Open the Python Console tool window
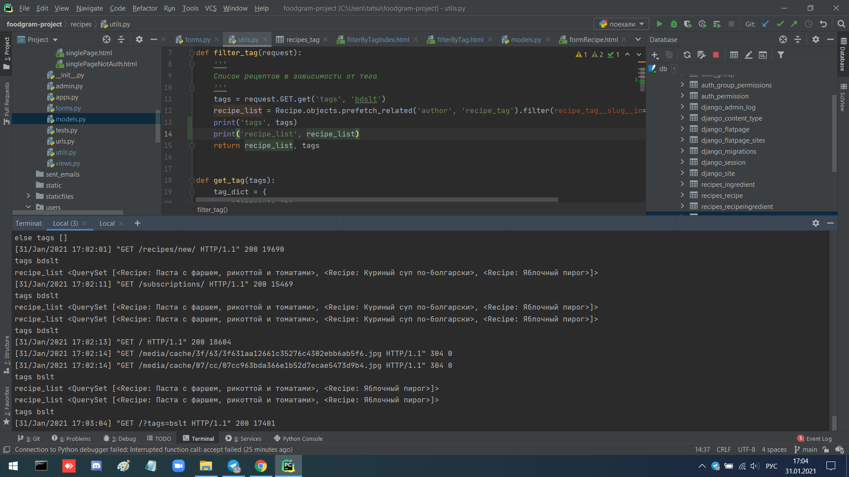Viewport: 849px width, 477px height. point(298,439)
